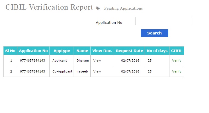This screenshot has height=113, width=209.
Task: Click the Application No column header
Action: [33, 51]
